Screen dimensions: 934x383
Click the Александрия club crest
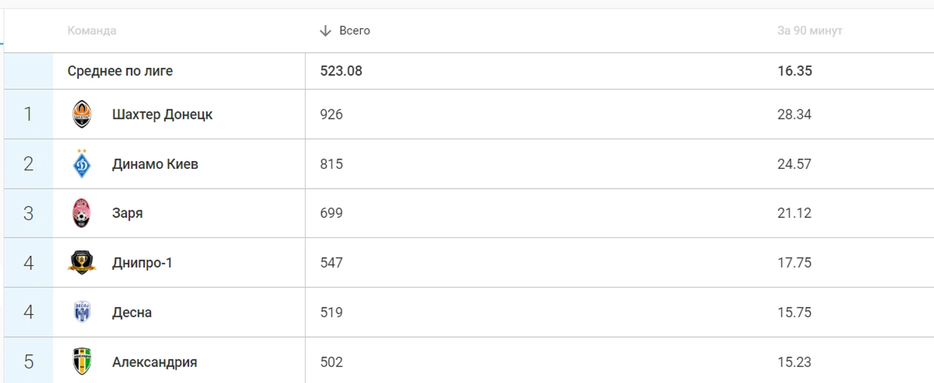82,361
